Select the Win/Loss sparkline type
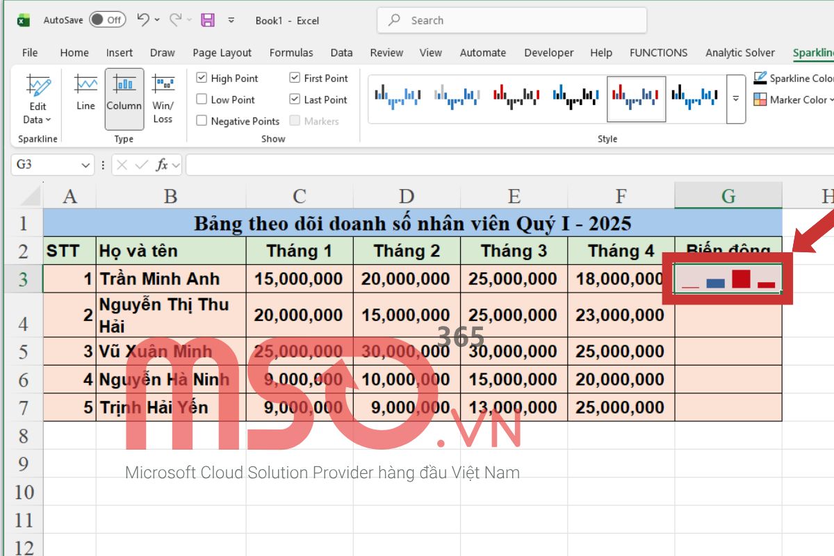 163,99
